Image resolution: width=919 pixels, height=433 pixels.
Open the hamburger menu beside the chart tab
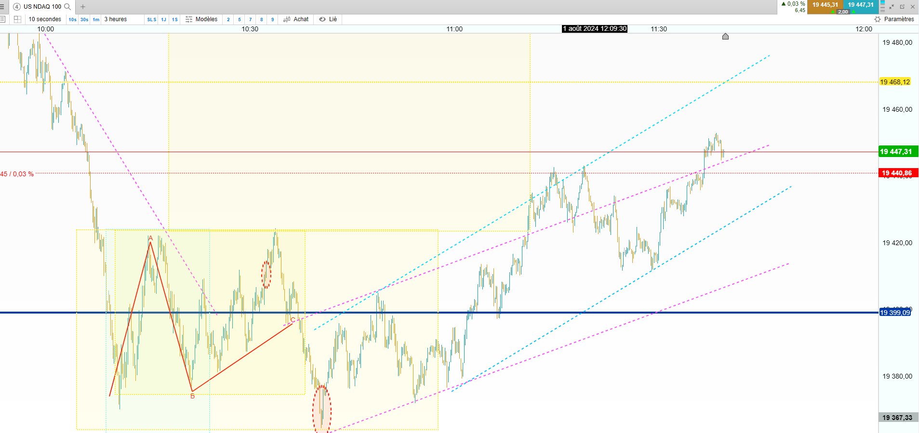[2, 7]
